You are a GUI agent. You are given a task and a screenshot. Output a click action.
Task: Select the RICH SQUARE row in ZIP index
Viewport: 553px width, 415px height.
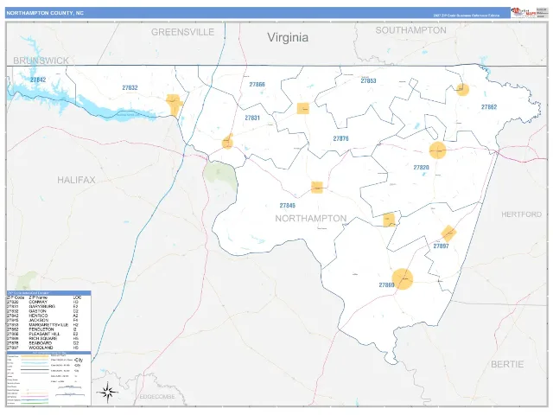(48, 338)
